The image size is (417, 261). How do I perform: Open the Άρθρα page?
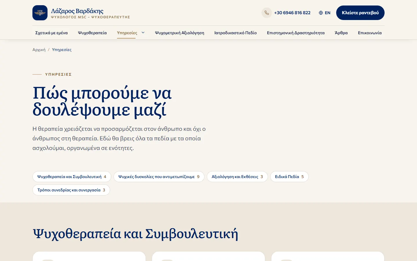tap(341, 33)
